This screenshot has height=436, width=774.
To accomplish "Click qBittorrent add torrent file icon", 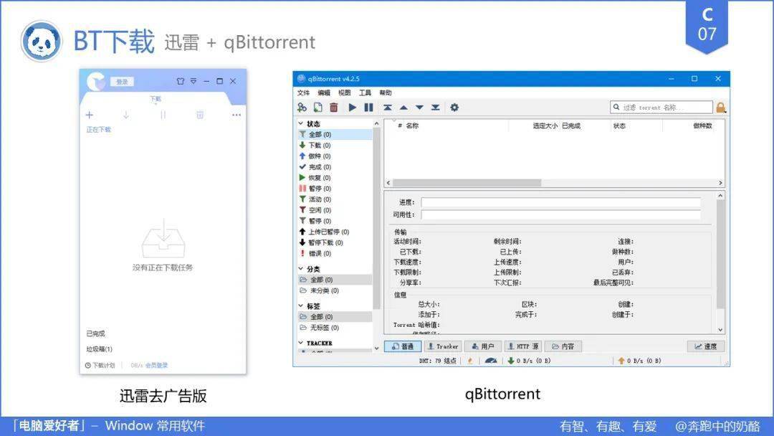I will (x=318, y=107).
